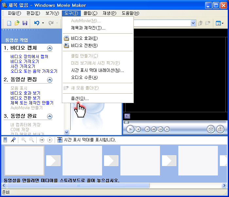Click the Rewind Storyboard icon
229x197 pixels.
coord(42,140)
